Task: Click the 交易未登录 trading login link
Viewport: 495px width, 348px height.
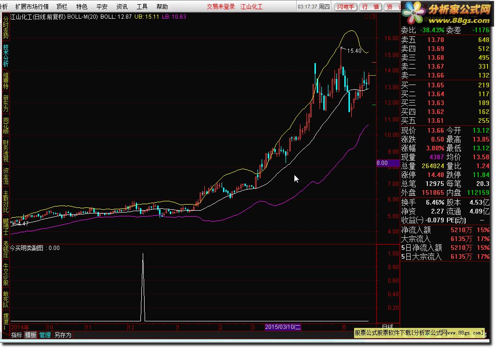Action: point(221,7)
